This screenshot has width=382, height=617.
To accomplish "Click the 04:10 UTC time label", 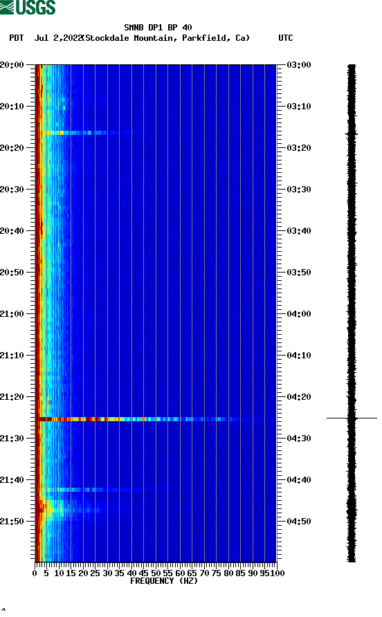I will tap(299, 356).
